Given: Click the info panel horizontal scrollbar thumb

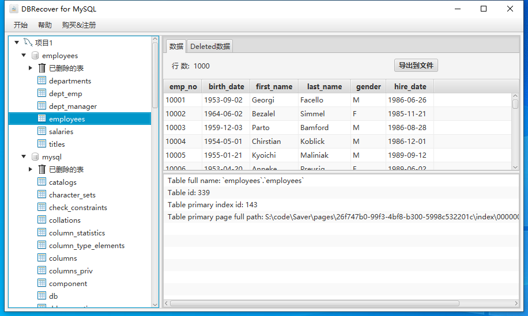Looking at the screenshot, I should [315, 303].
